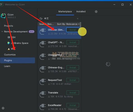Install the Chinese (Simplified) language pack
This screenshot has width=133, height=112.
(x=73, y=30)
